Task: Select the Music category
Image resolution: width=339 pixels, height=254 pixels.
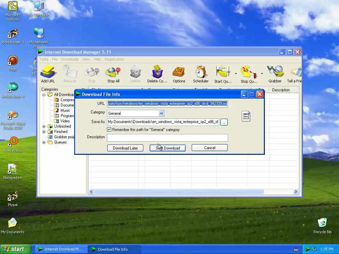Action: [x=62, y=110]
